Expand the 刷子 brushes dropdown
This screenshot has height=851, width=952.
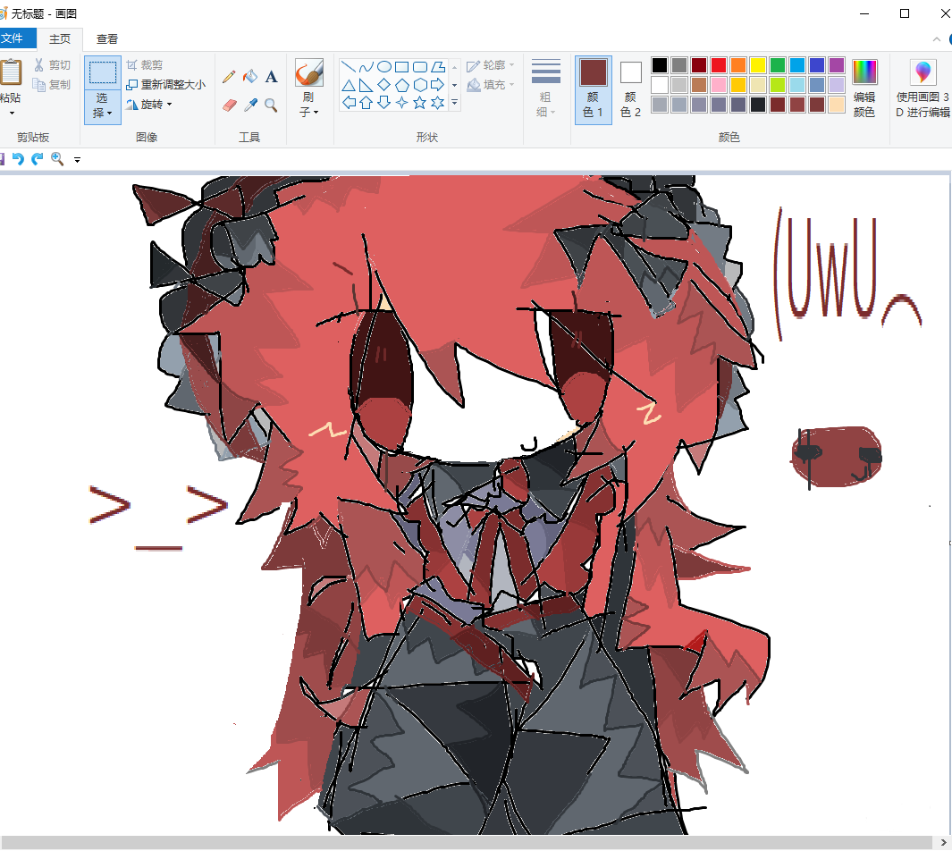[x=309, y=105]
